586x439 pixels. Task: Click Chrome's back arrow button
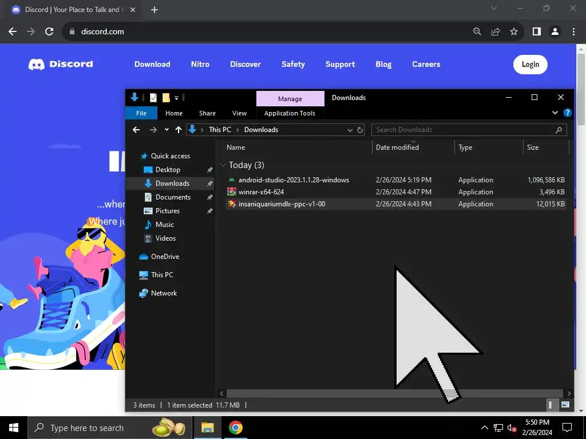pyautogui.click(x=13, y=32)
